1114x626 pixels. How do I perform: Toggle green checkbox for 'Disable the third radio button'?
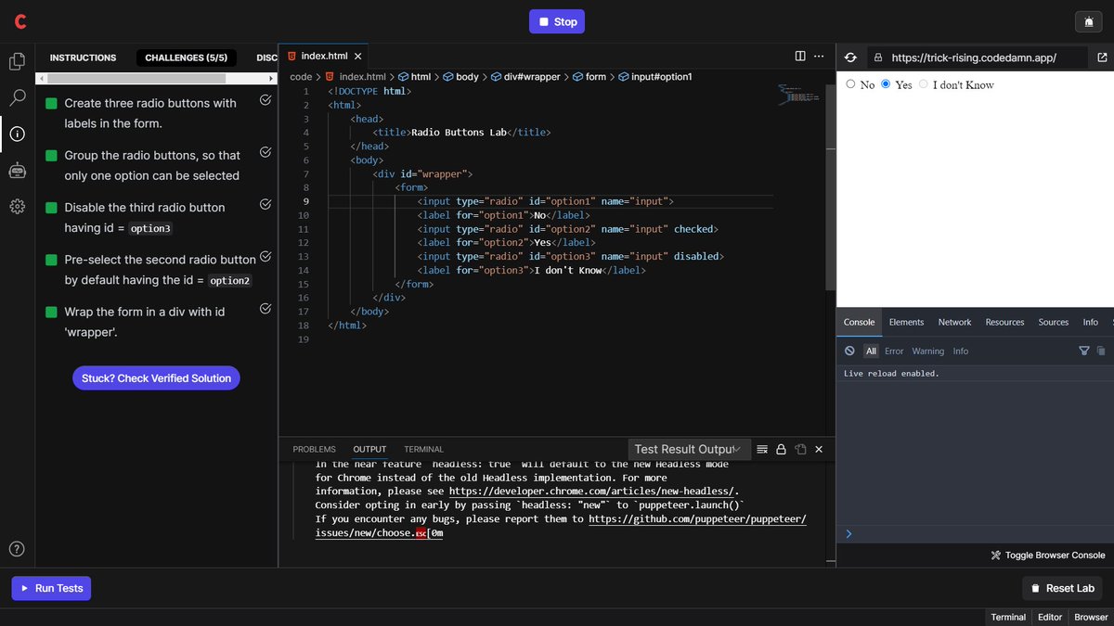click(51, 208)
